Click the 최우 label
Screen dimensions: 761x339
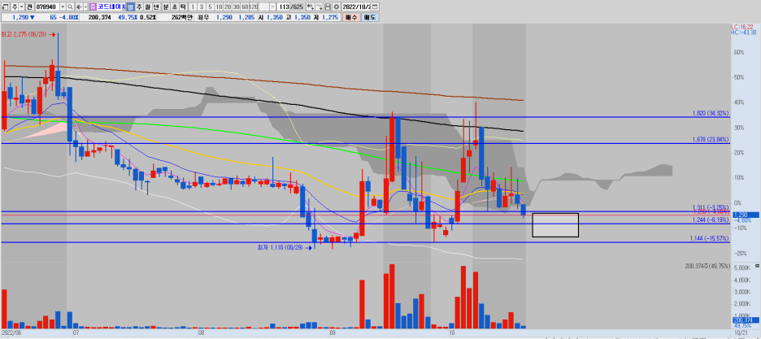[203, 17]
